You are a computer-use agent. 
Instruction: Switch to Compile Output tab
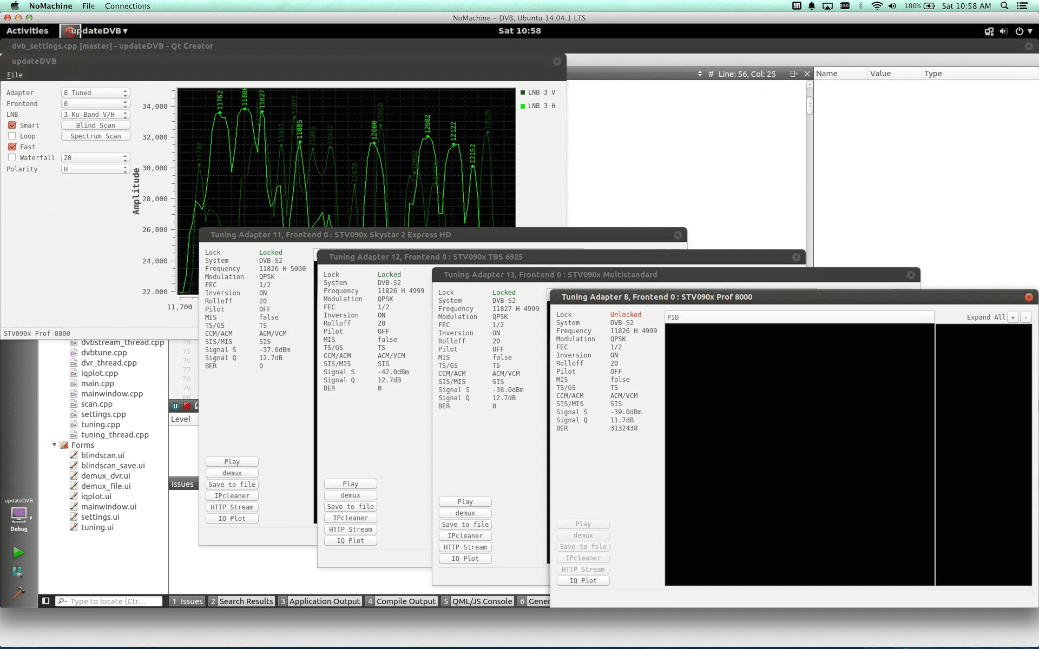401,601
